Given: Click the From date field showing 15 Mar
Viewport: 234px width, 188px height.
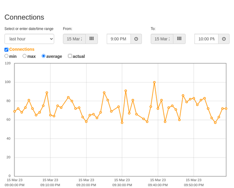Looking at the screenshot, I should point(74,39).
